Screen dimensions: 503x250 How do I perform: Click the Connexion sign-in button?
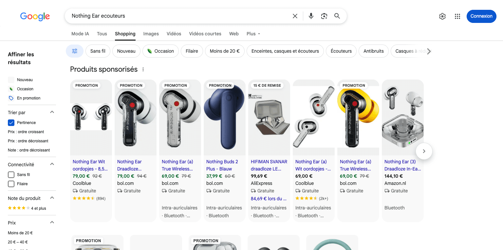(x=481, y=16)
